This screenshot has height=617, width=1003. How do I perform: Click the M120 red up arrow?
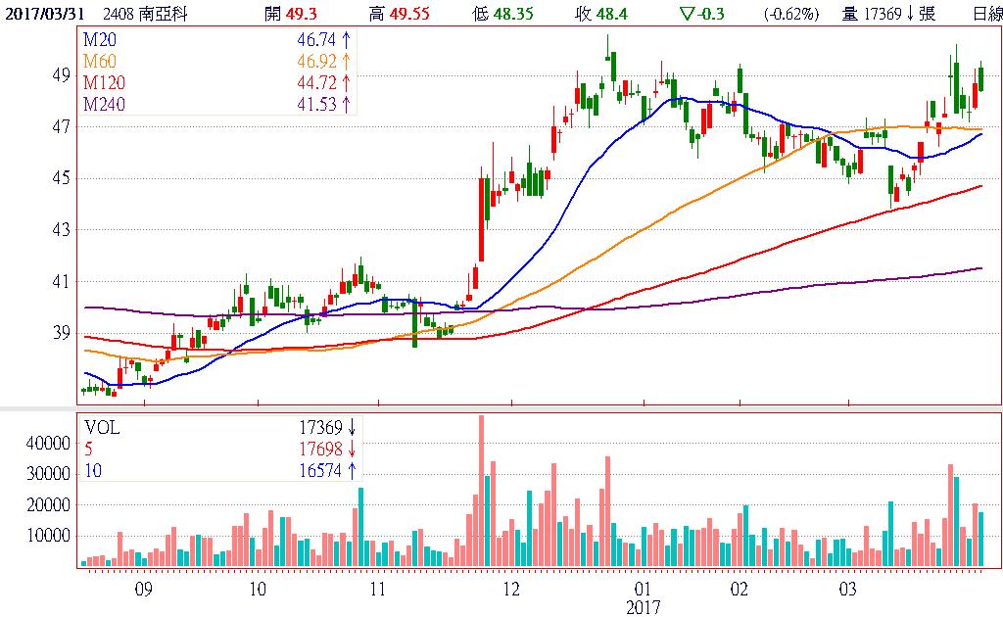[x=346, y=81]
